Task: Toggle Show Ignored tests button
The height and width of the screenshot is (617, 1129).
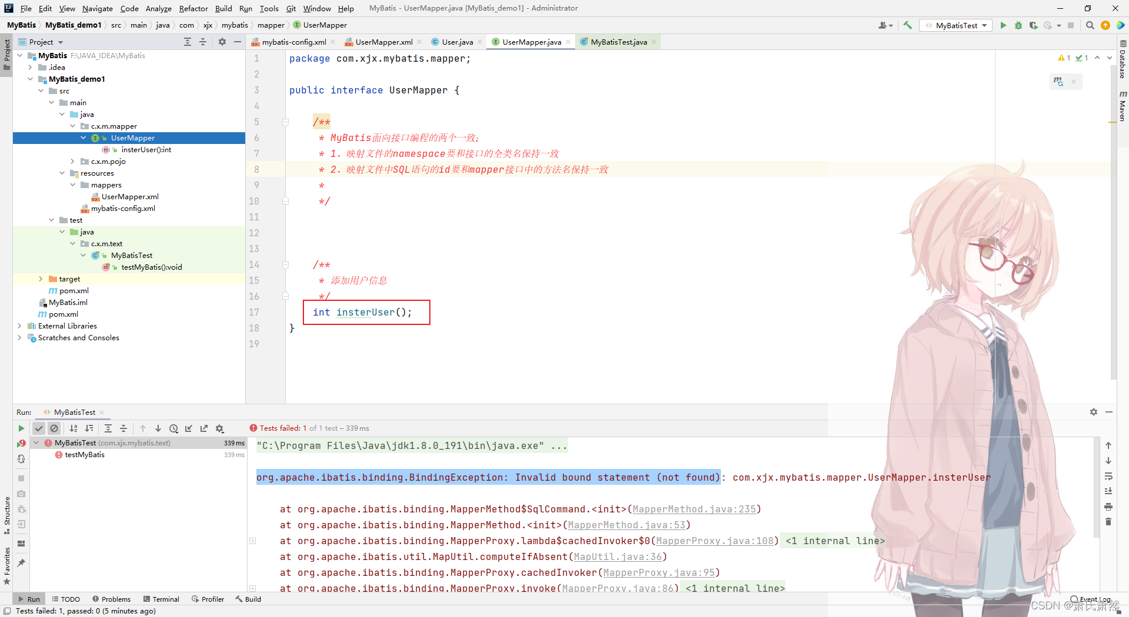Action: point(54,428)
